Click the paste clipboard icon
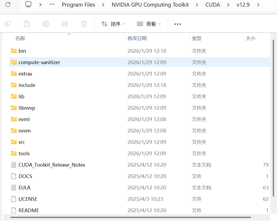277x222 pixels. pos(27,24)
